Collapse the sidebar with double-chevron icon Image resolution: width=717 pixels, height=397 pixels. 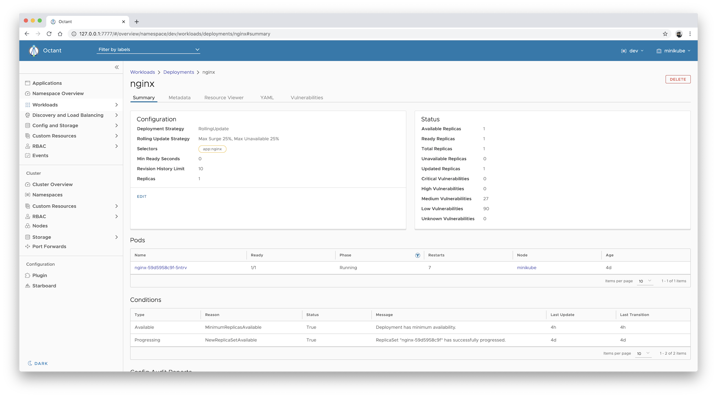coord(117,67)
